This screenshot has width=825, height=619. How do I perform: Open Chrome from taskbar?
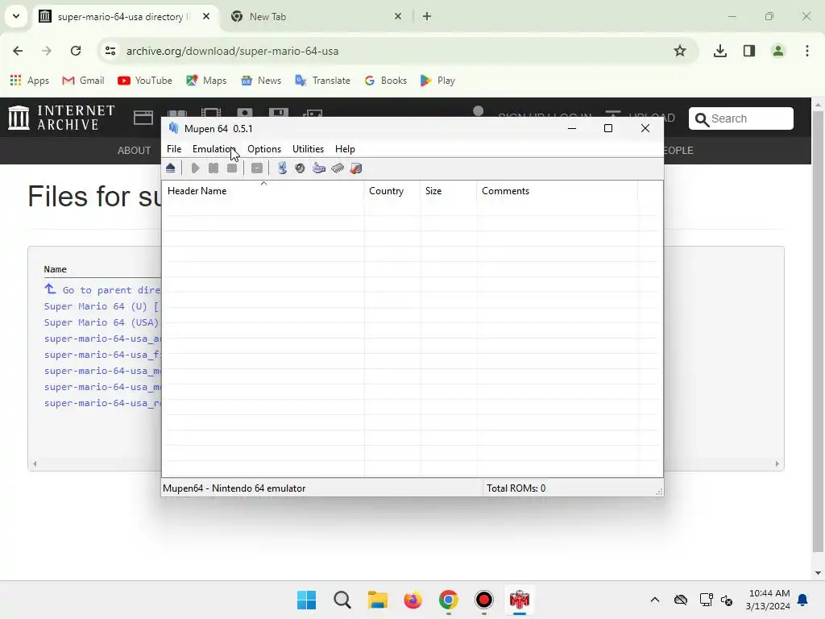coord(448,600)
